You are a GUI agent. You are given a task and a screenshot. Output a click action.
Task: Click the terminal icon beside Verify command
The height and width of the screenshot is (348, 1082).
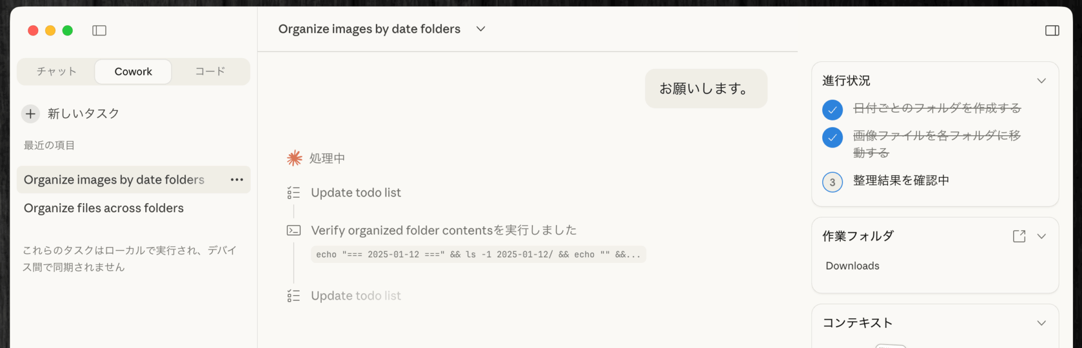[294, 230]
